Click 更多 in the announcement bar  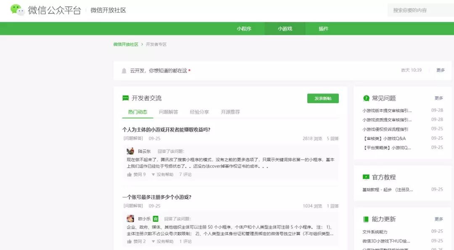pos(441,70)
